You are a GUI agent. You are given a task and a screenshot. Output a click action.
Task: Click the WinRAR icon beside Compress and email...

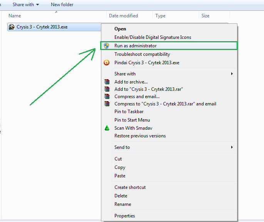107,97
